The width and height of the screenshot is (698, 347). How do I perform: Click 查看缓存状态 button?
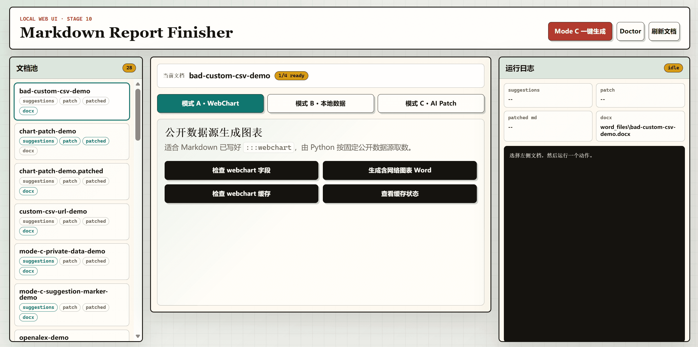(400, 194)
